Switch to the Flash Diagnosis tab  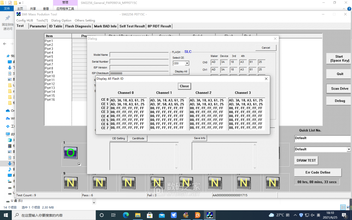[x=78, y=26]
